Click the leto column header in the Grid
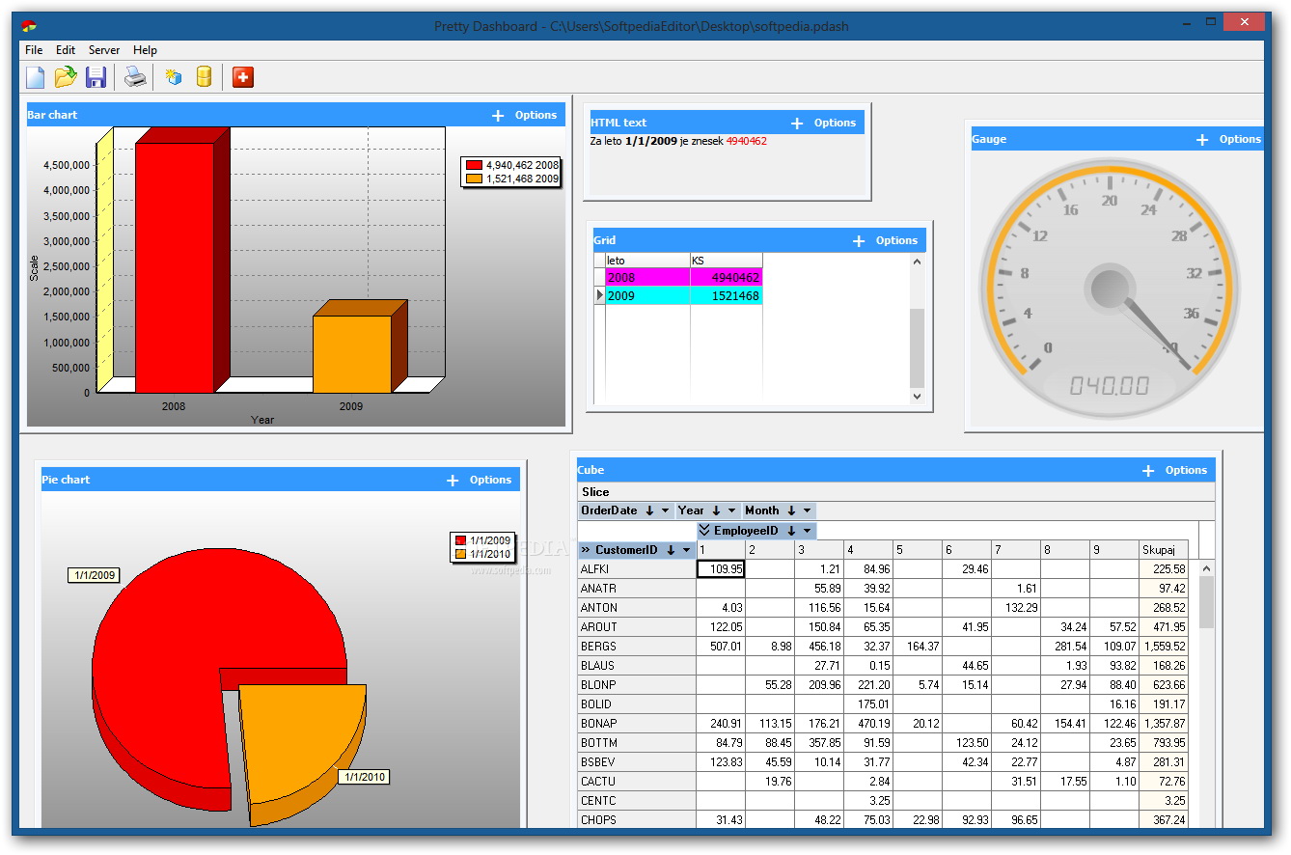The height and width of the screenshot is (855, 1291). [x=647, y=261]
